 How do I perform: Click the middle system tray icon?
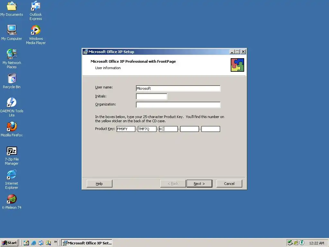point(296,243)
